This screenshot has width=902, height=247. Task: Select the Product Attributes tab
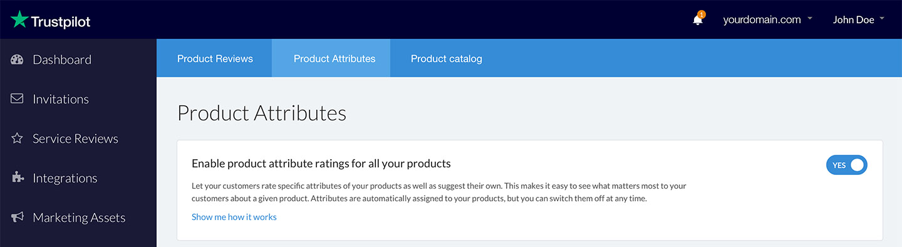[334, 58]
